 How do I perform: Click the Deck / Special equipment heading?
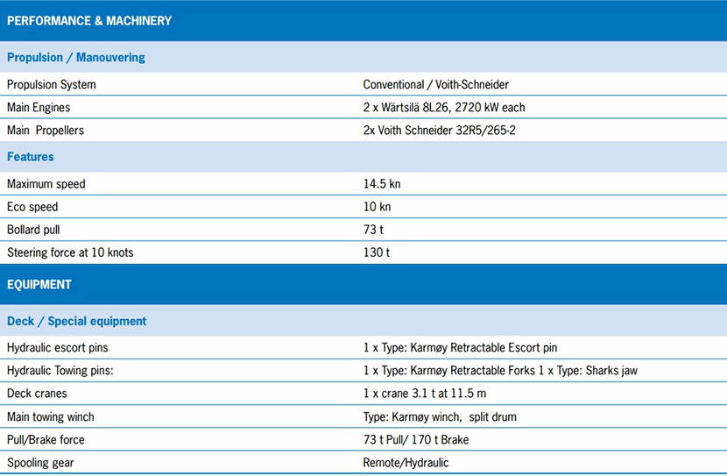(x=77, y=321)
